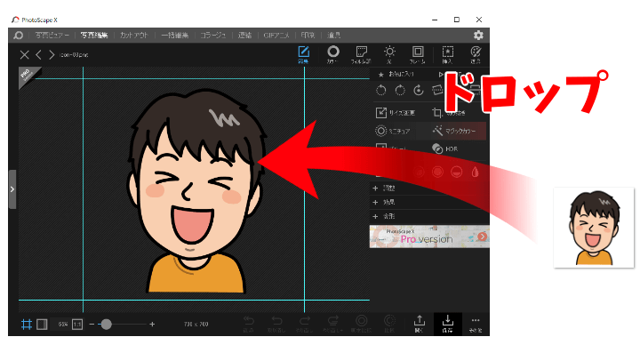Switch to 一括編集 batch tab

(175, 36)
